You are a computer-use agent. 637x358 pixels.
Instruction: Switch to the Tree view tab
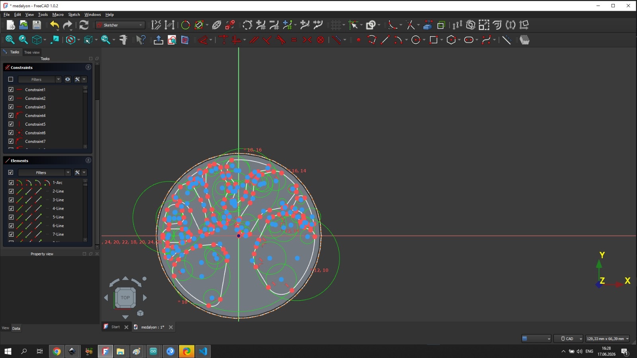click(x=32, y=52)
